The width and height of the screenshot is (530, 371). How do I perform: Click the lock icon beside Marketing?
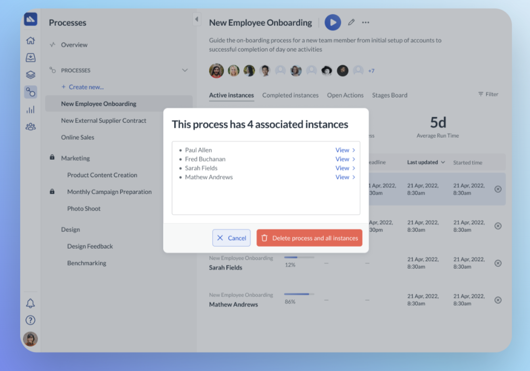coord(52,157)
